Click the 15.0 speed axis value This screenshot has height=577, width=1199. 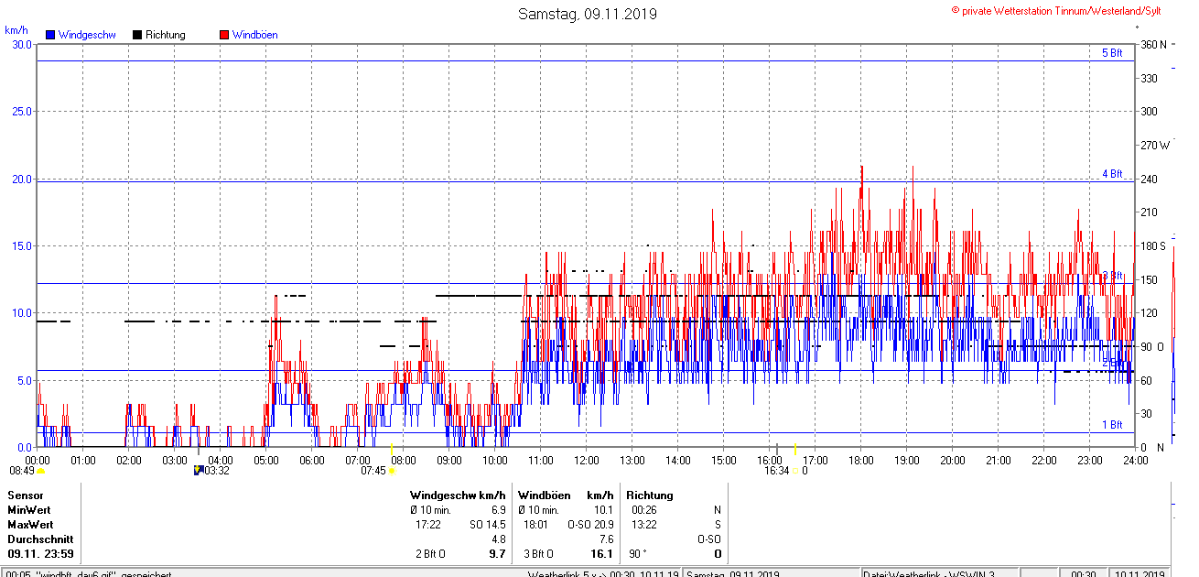(x=21, y=245)
